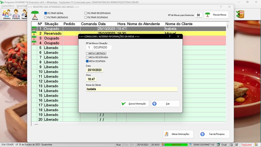Click the rightmost status bar user icon
Screen dimensions: 261x147
[x=256, y=145]
